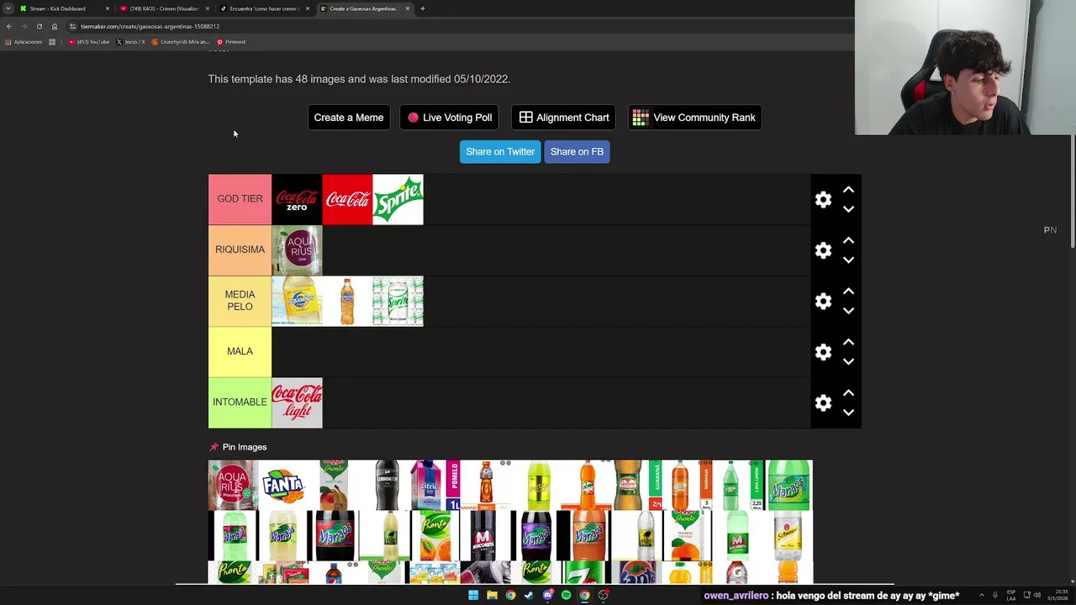Screen dimensions: 1076x605
Task: Move INTOMABLE row down with arrow
Action: click(x=848, y=413)
